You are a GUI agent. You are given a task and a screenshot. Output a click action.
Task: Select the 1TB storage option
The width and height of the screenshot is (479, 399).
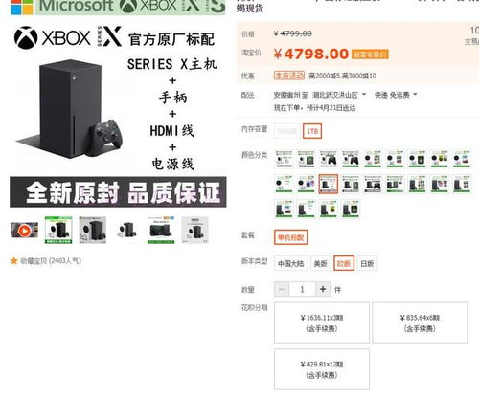[x=312, y=131]
